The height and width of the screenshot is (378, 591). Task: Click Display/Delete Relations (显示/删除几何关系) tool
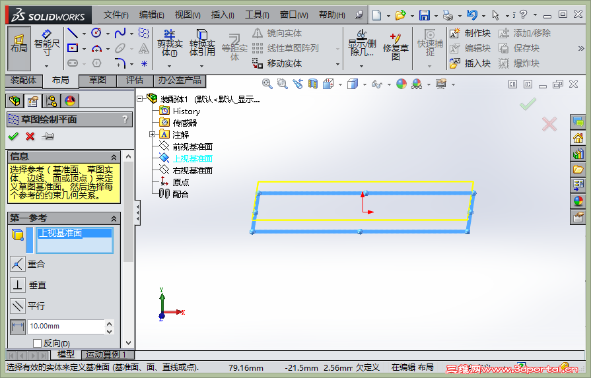point(362,44)
